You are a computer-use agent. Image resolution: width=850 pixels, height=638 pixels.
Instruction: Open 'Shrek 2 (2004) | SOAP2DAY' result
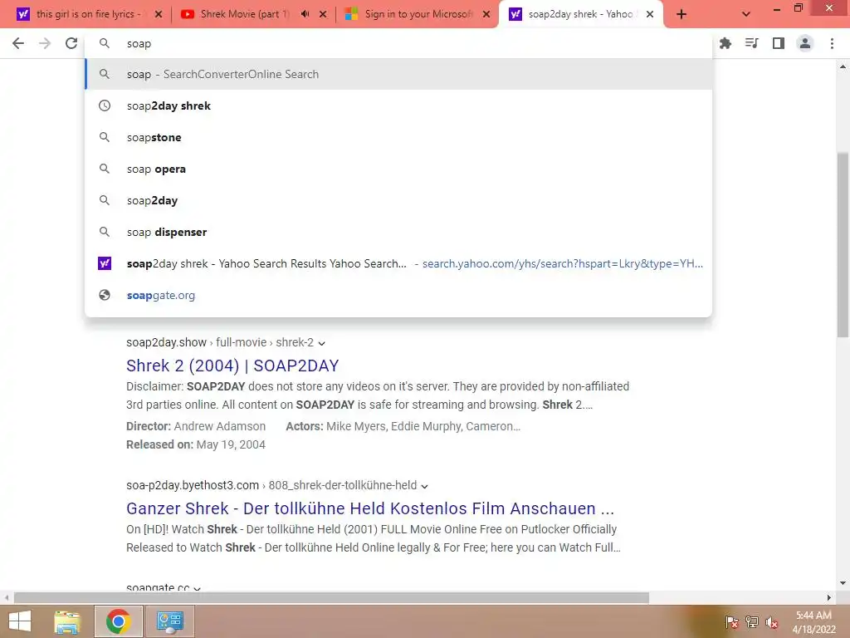(x=232, y=366)
